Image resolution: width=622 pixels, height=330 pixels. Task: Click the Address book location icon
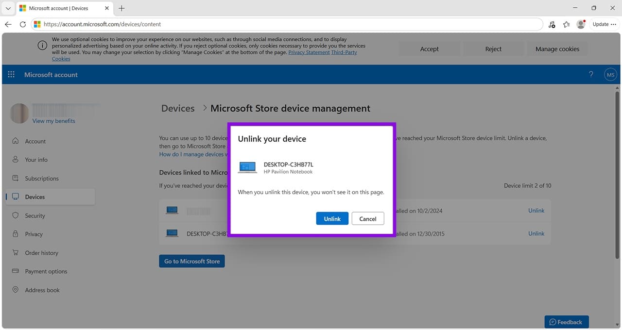[x=15, y=290]
